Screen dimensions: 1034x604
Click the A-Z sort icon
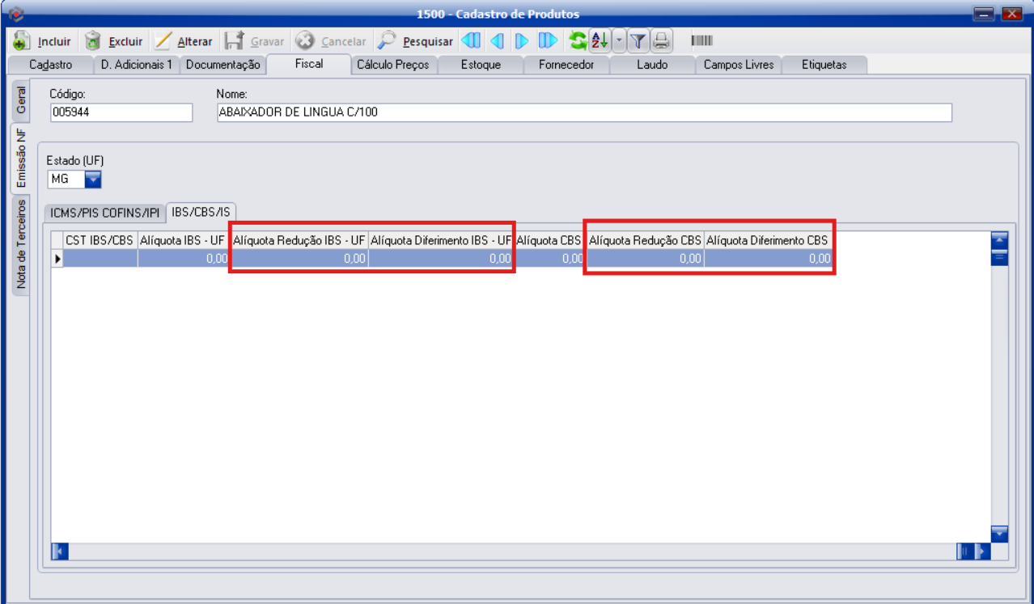(x=600, y=41)
